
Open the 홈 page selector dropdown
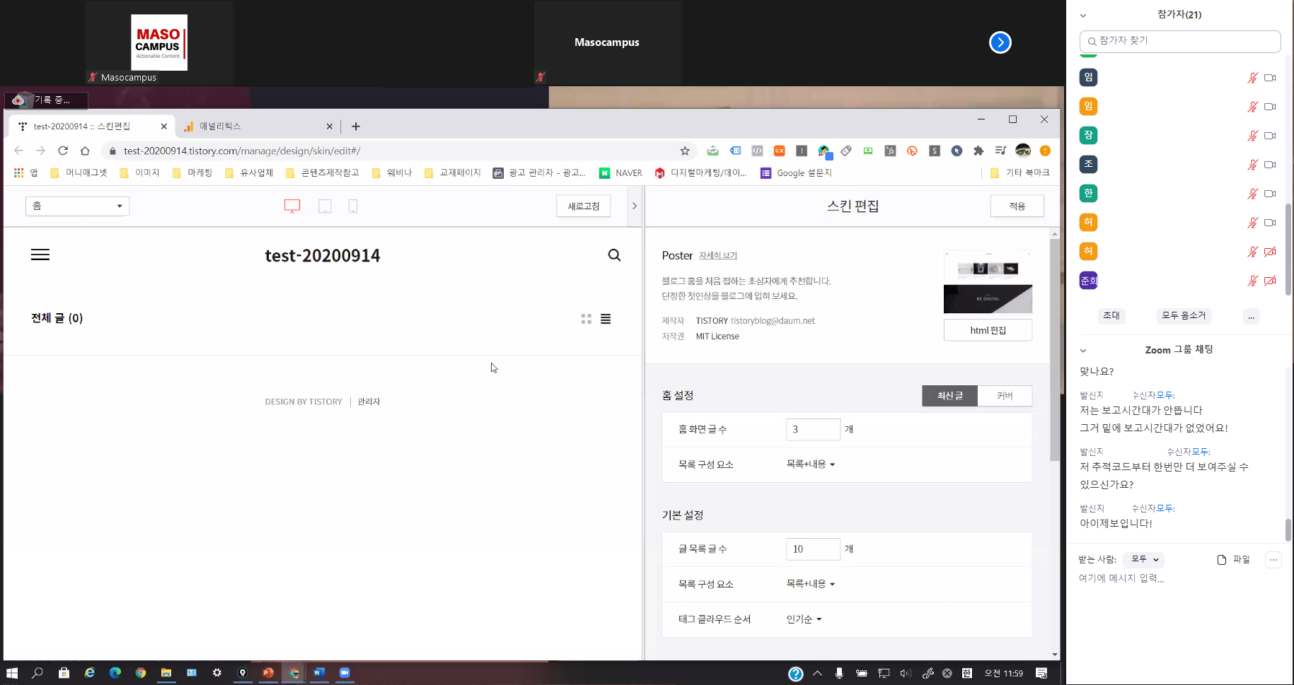pos(77,206)
